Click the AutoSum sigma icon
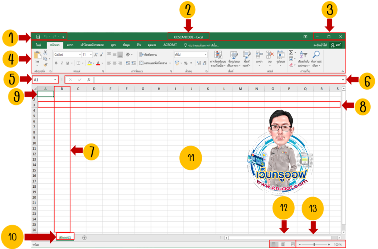The width and height of the screenshot is (378, 249). (291, 52)
